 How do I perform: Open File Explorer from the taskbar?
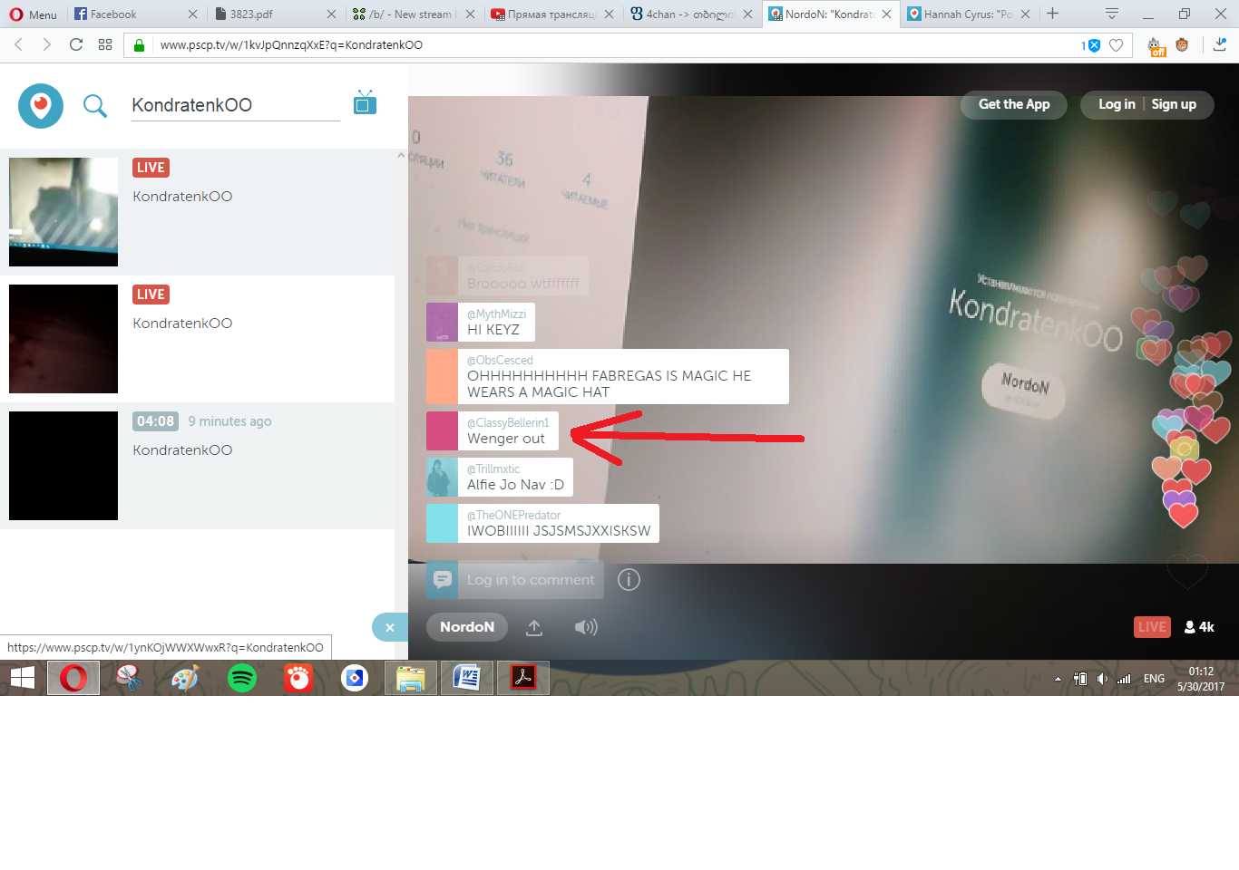tap(411, 678)
